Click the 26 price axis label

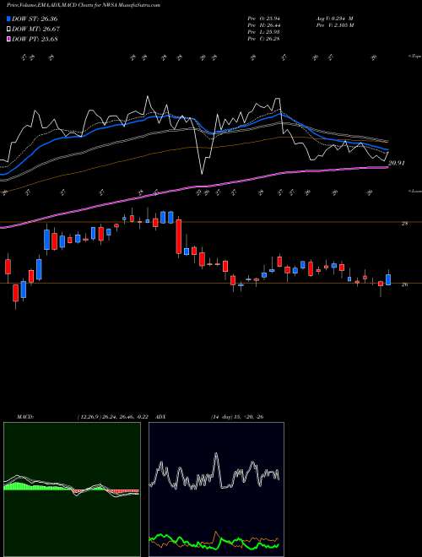tap(404, 284)
